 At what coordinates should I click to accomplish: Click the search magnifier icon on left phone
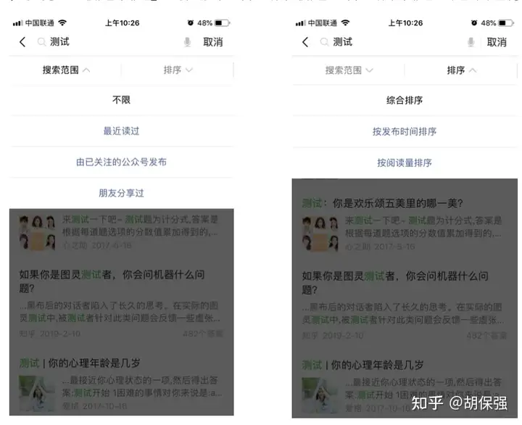pos(41,42)
